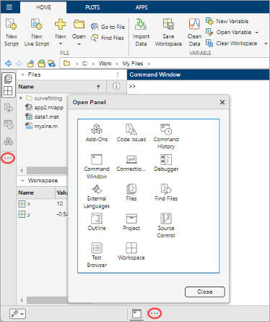
Task: Open the Add-Ons sidebar icon
Action: pyautogui.click(x=9, y=141)
